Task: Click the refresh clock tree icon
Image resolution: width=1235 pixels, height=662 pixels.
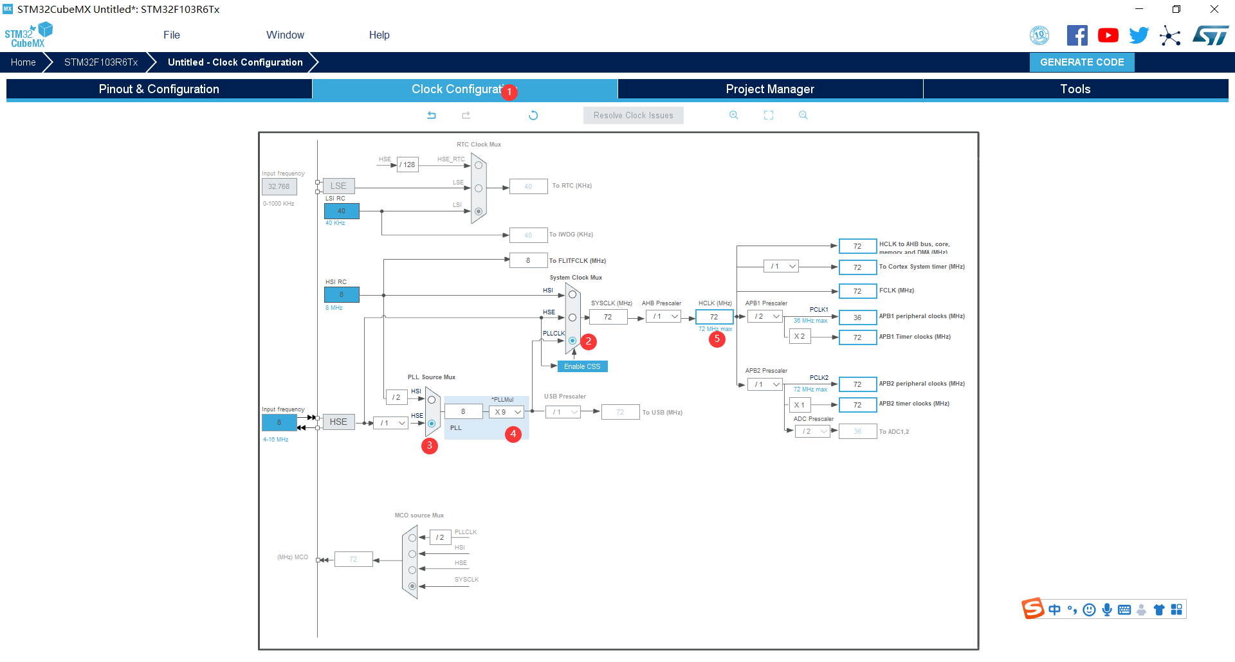Action: [x=533, y=116]
